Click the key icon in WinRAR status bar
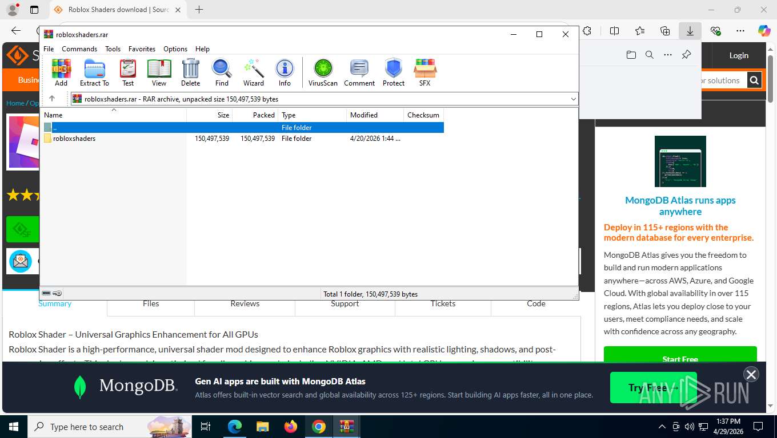The width and height of the screenshot is (777, 438). tap(57, 293)
